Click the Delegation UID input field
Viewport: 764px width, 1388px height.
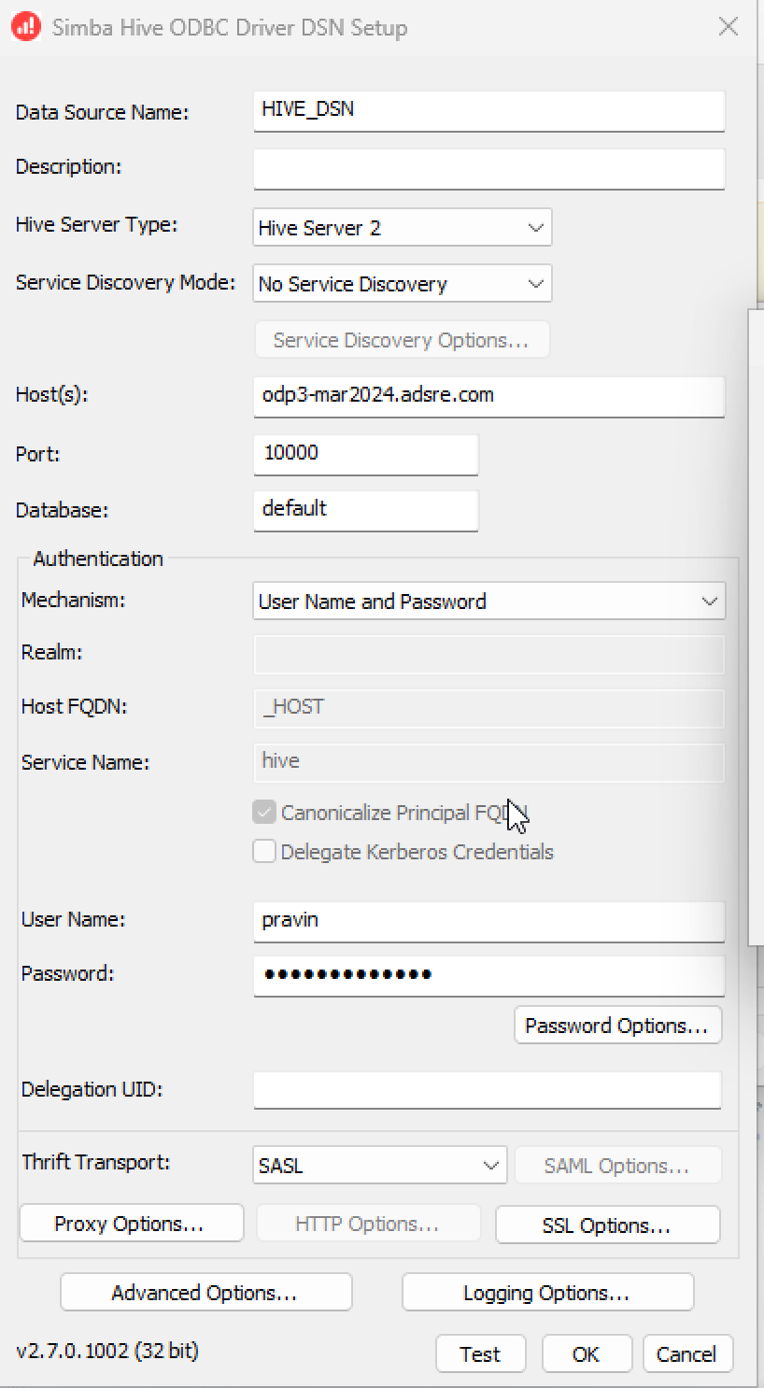click(x=488, y=1089)
